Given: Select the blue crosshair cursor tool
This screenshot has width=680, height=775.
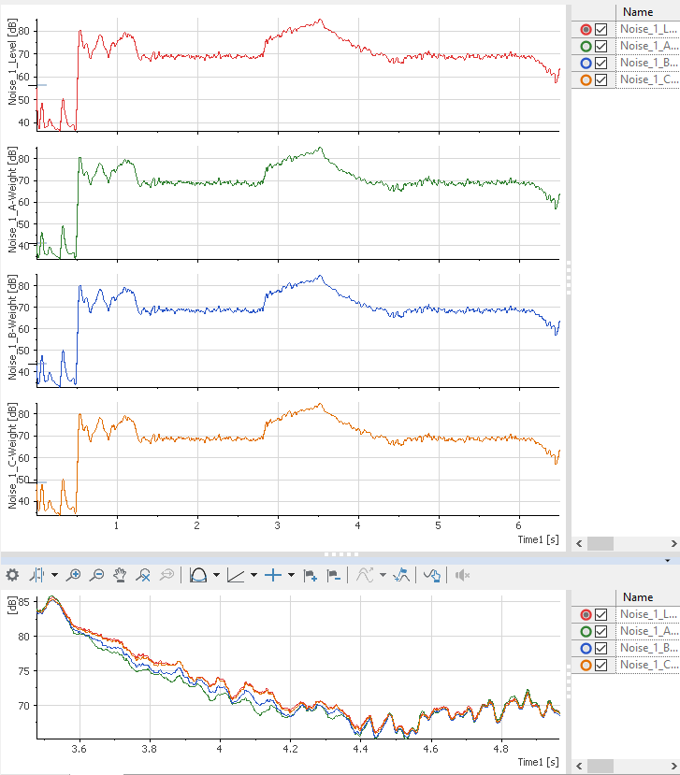Looking at the screenshot, I should tap(273, 575).
